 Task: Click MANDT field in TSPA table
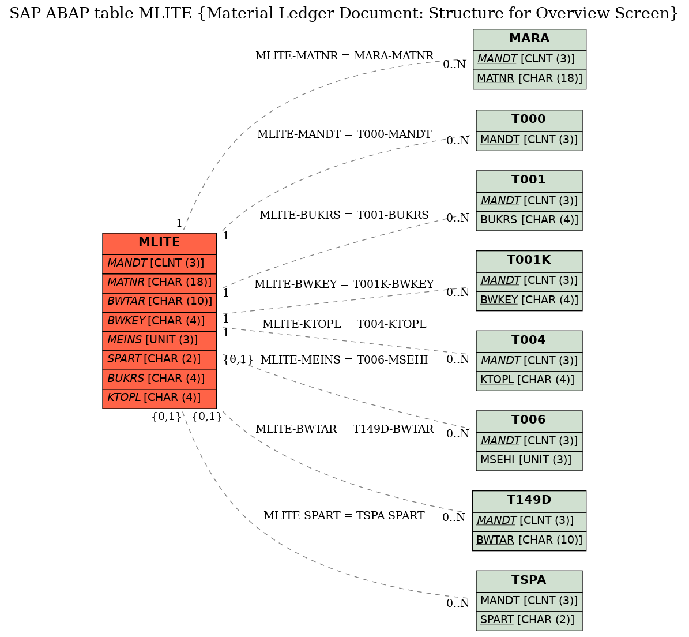coord(529,602)
